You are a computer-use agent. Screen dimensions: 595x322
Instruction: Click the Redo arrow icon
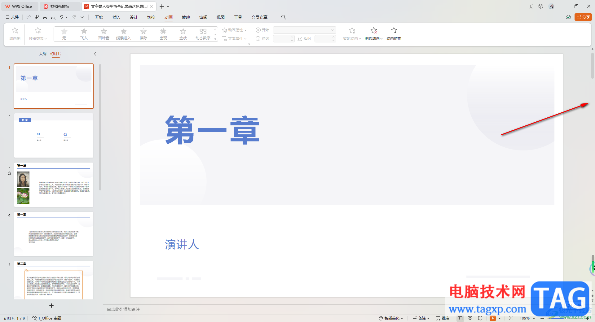tap(74, 17)
